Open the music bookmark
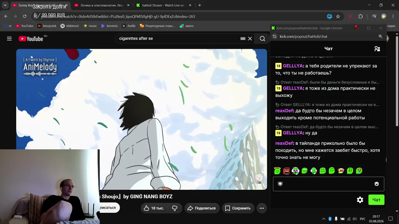Image resolution: width=399 pixels, height=224 pixels. [90, 26]
